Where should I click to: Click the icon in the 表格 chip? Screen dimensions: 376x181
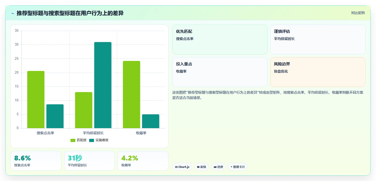click(198, 167)
